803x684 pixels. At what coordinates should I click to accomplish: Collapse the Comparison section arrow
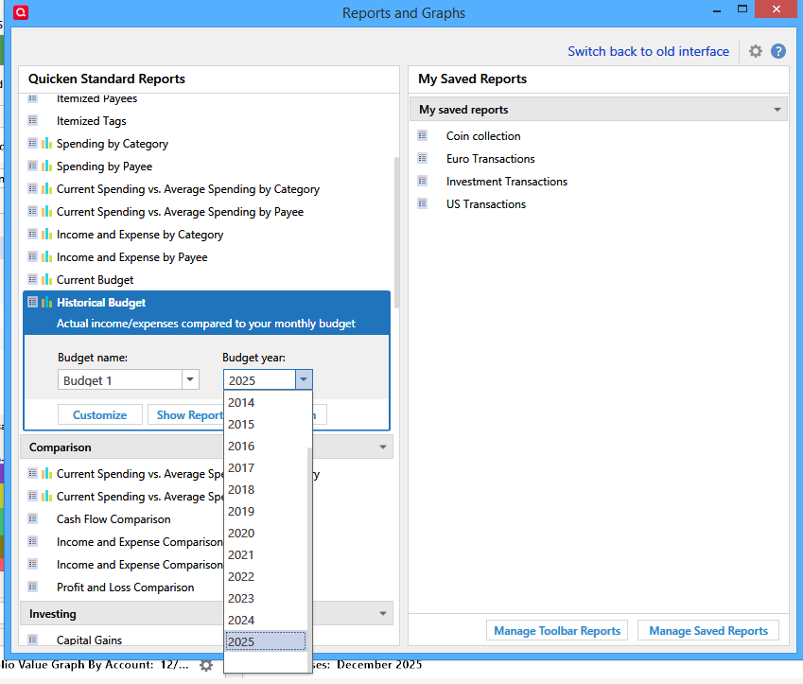(382, 447)
